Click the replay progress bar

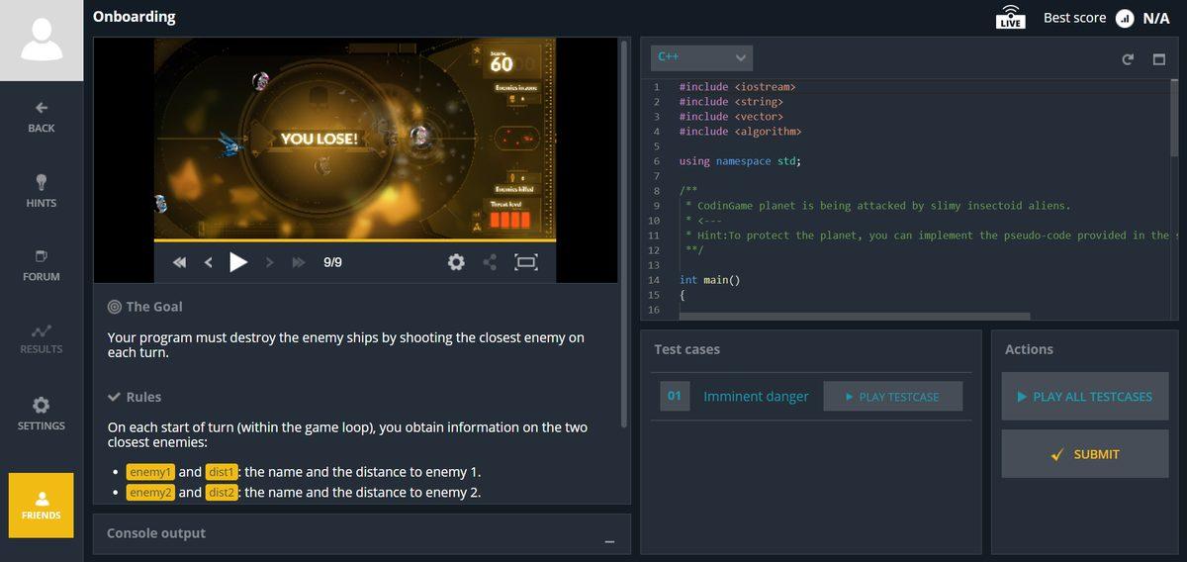355,240
